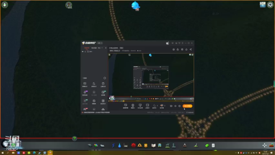Image resolution: width=275 pixels, height=155 pixels.
Task: Open the Roads build menu in game toolbar
Action: point(90,145)
